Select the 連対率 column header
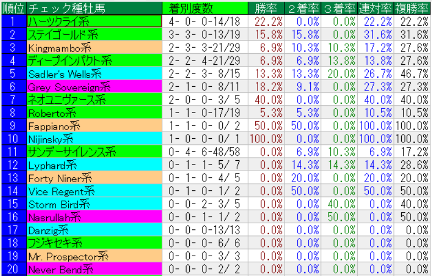The width and height of the screenshot is (432, 276). pos(375,9)
